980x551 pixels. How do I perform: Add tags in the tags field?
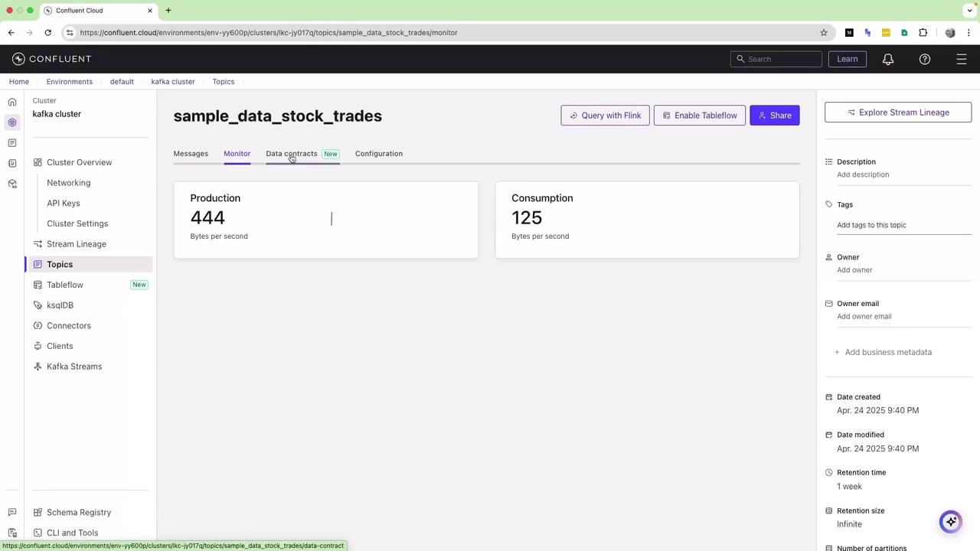[x=903, y=225]
